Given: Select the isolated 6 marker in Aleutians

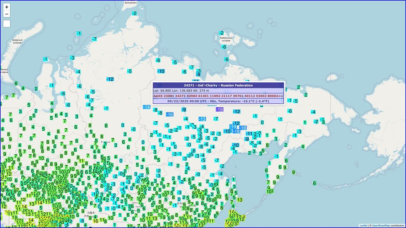Looking at the screenshot, I should tap(314, 183).
